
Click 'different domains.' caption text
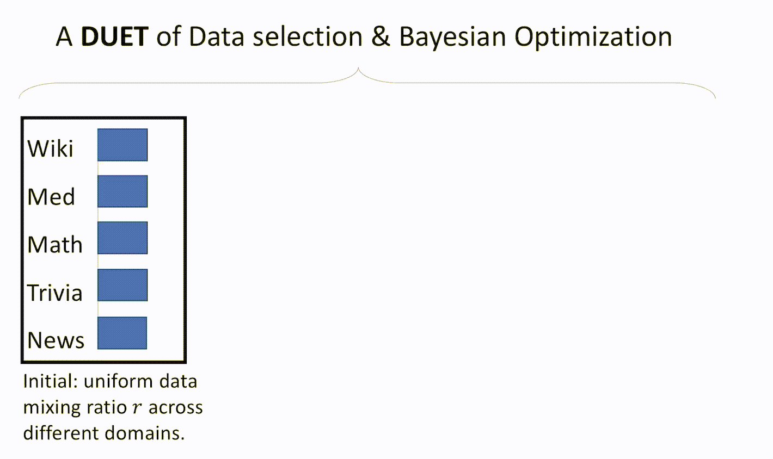coord(104,433)
